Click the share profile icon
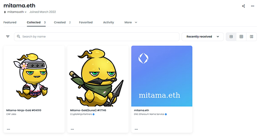The width and height of the screenshot is (262, 138). click(x=243, y=6)
